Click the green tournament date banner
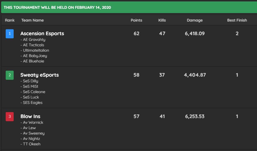257x151 pixels. click(128, 7)
